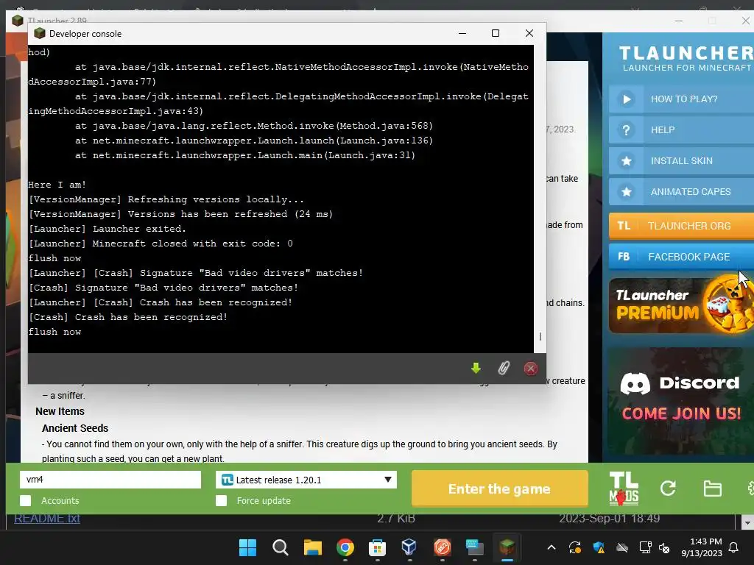Click the refresh versions icon
The image size is (754, 565).
pos(668,488)
